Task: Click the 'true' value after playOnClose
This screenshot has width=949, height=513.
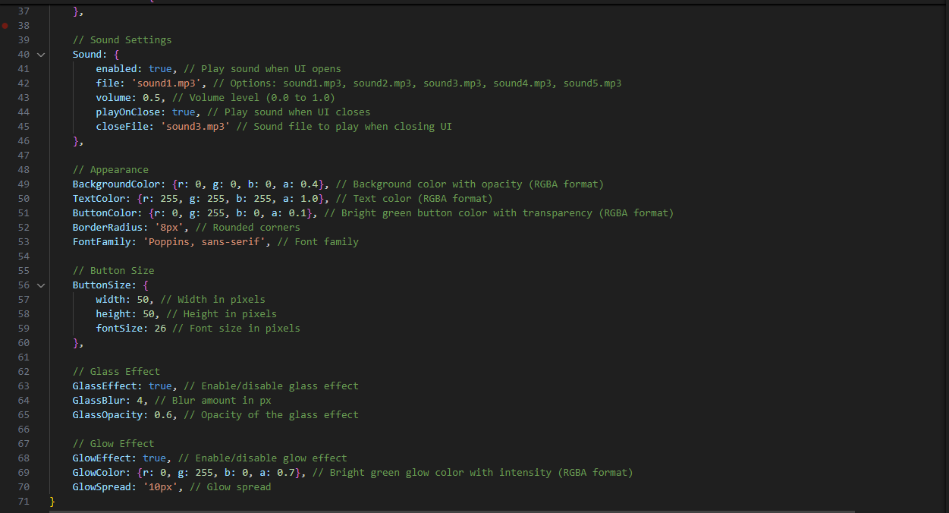Action: point(184,112)
